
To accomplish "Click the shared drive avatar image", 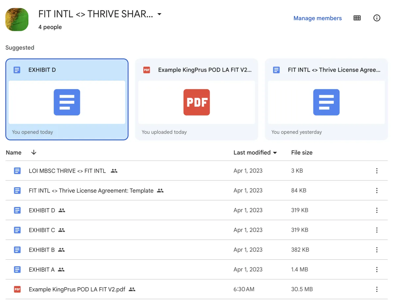I will (x=17, y=19).
